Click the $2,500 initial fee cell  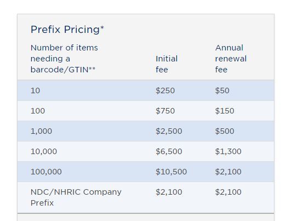(169, 131)
